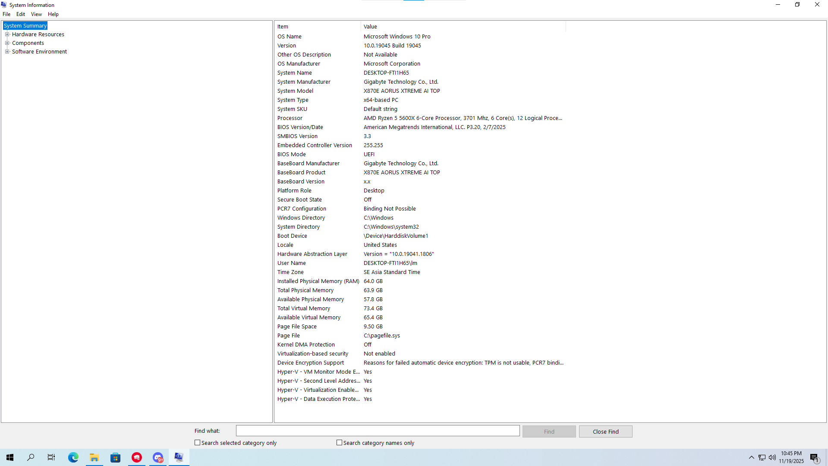Show hidden system tray icons
The width and height of the screenshot is (828, 466).
(751, 457)
